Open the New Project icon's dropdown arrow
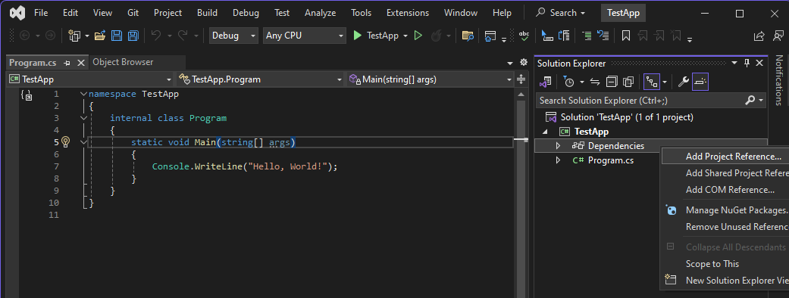Screen dimensions: 789x298 pyautogui.click(x=87, y=36)
